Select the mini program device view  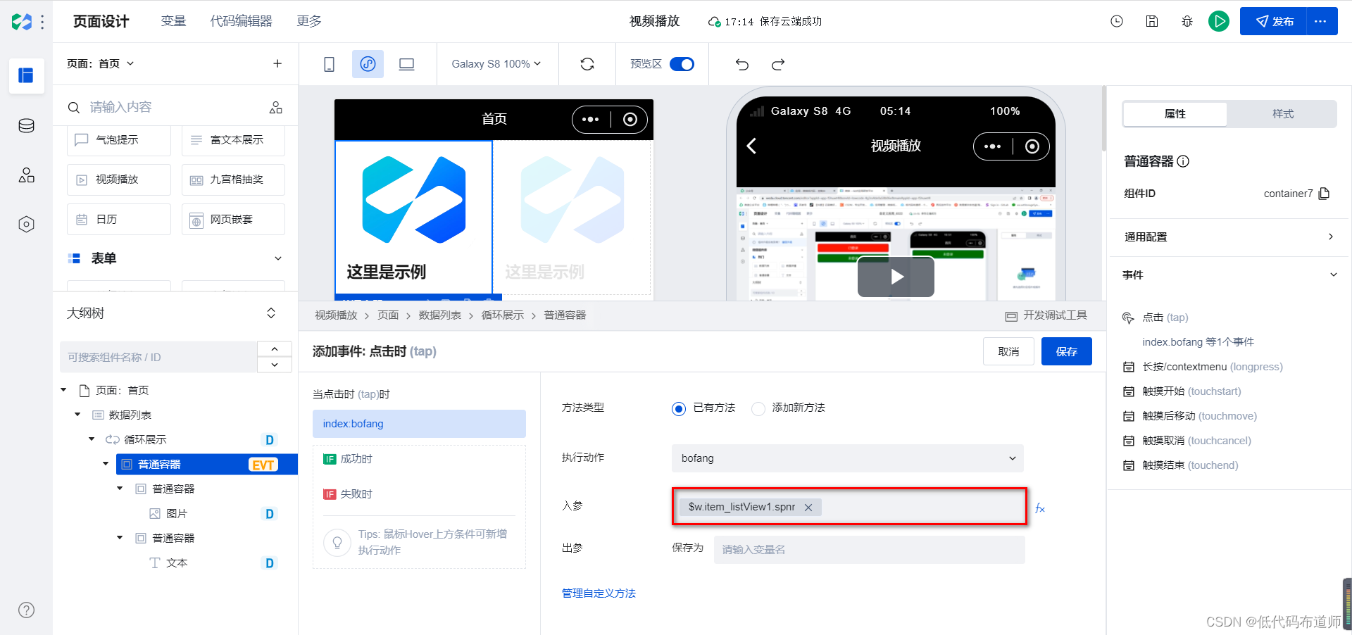[x=368, y=64]
